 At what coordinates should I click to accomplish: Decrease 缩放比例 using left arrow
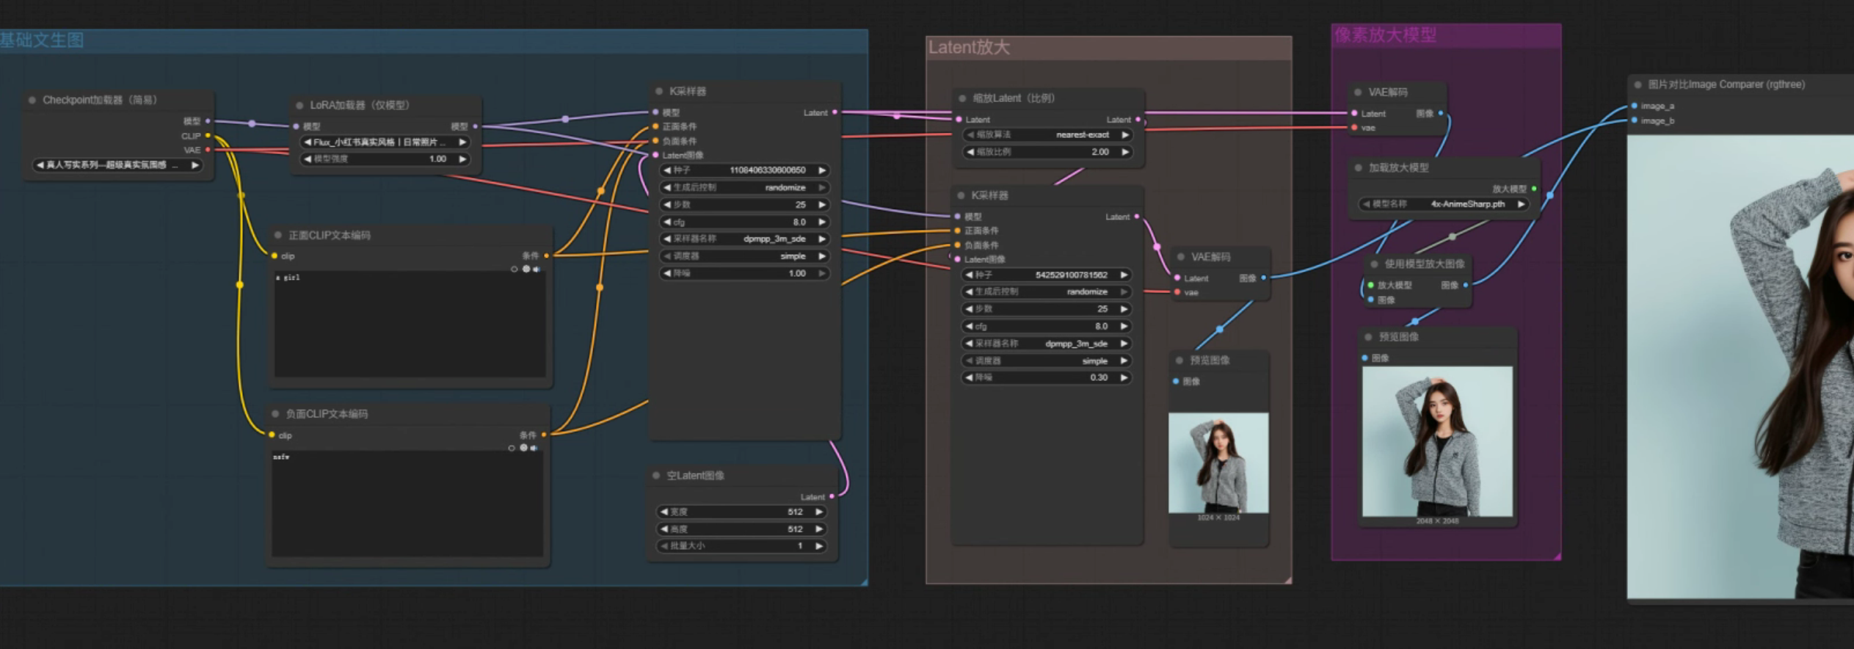click(x=970, y=152)
